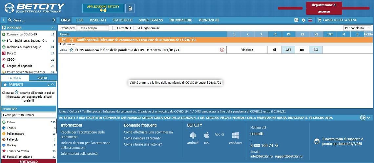This screenshot has height=163, width=374.
Task: Open the SUPER EXPRESS menu tab
Action: pyautogui.click(x=151, y=20)
